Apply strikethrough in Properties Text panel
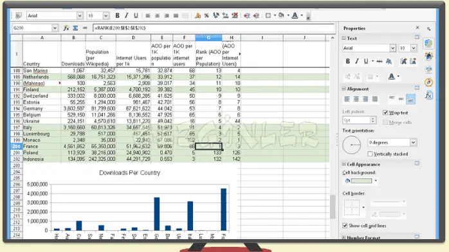The image size is (449, 252). [x=380, y=61]
